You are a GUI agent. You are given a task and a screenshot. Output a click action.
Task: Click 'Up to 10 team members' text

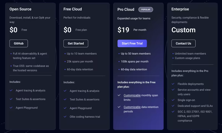[x=82, y=54]
